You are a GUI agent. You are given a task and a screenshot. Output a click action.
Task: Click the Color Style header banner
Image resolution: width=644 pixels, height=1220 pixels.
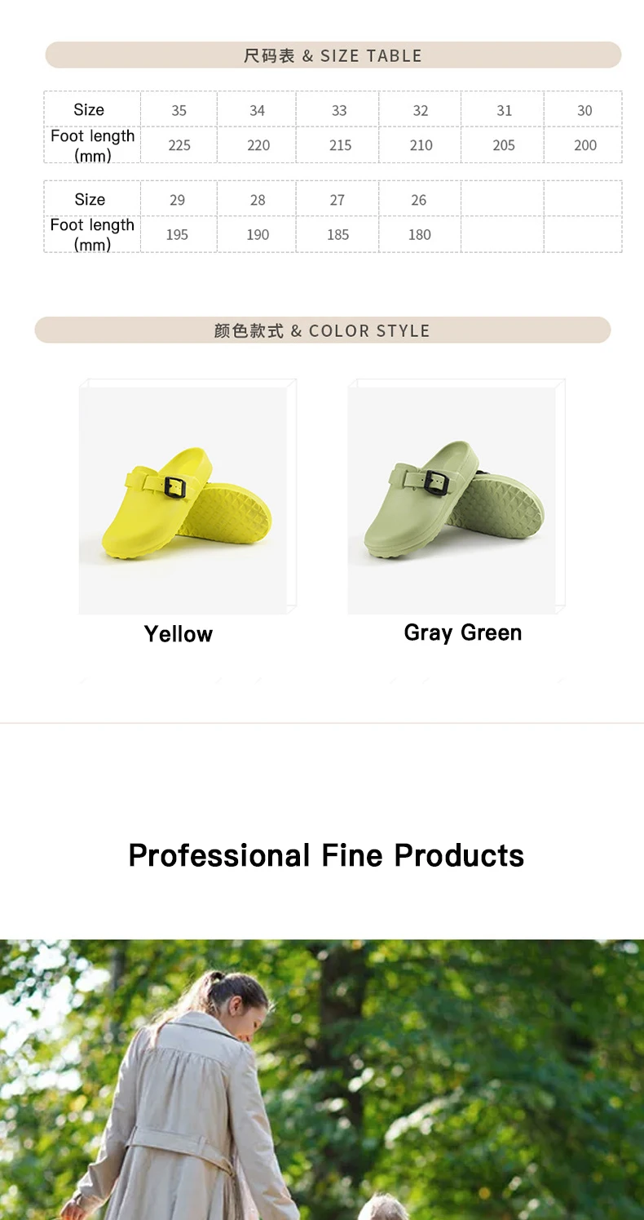(x=322, y=331)
